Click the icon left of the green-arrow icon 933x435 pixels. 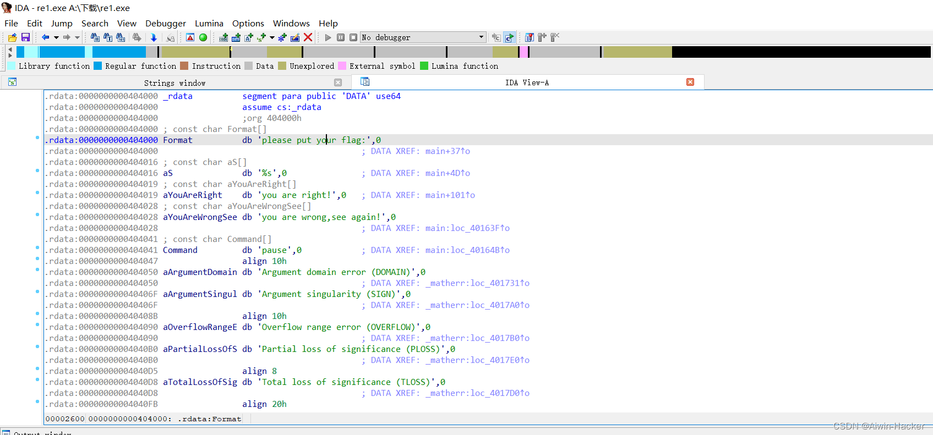pos(496,37)
